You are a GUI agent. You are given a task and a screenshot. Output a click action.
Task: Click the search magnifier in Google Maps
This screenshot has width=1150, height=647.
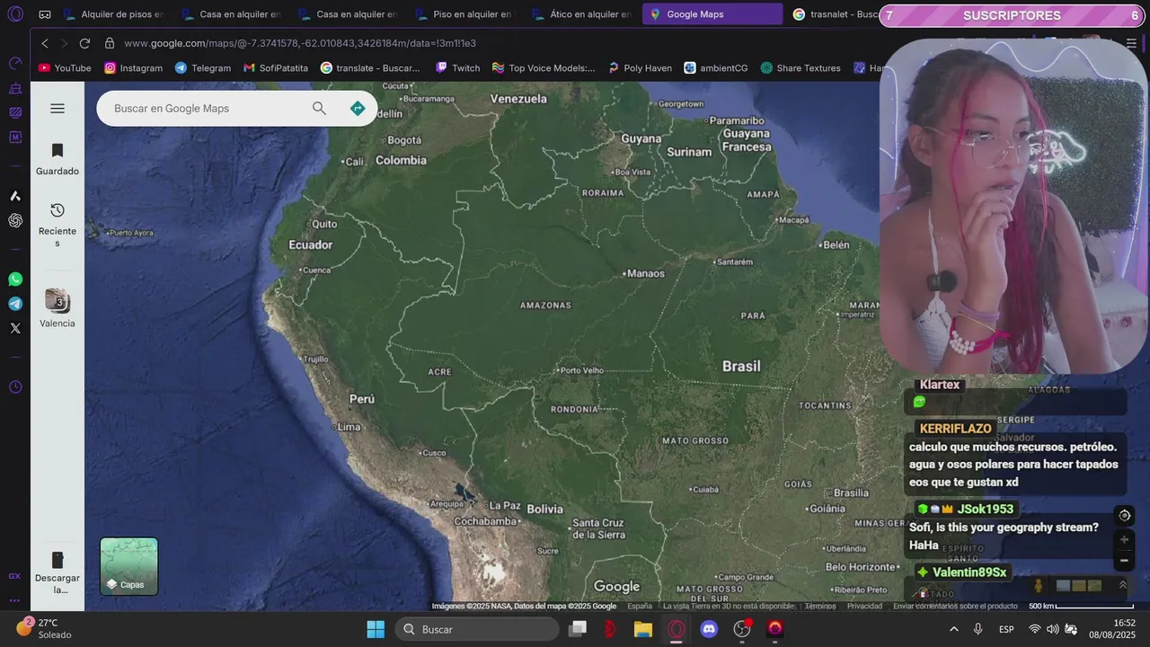click(319, 109)
